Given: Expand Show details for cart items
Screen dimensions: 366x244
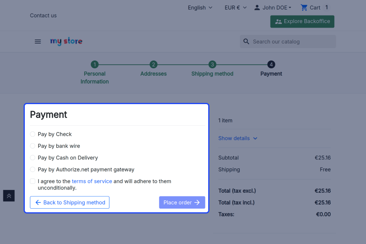Looking at the screenshot, I should click(x=237, y=138).
